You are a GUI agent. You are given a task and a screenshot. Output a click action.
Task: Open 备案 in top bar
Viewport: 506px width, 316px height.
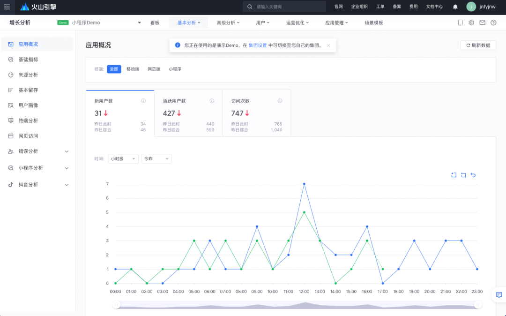(x=397, y=7)
